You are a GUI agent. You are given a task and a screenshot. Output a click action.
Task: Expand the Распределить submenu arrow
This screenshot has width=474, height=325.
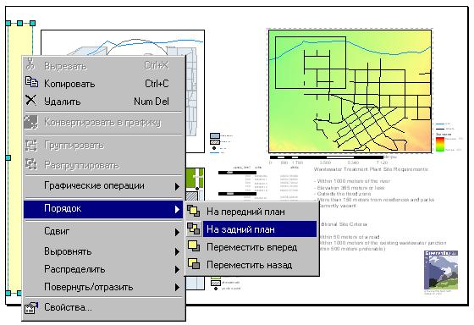(x=177, y=269)
